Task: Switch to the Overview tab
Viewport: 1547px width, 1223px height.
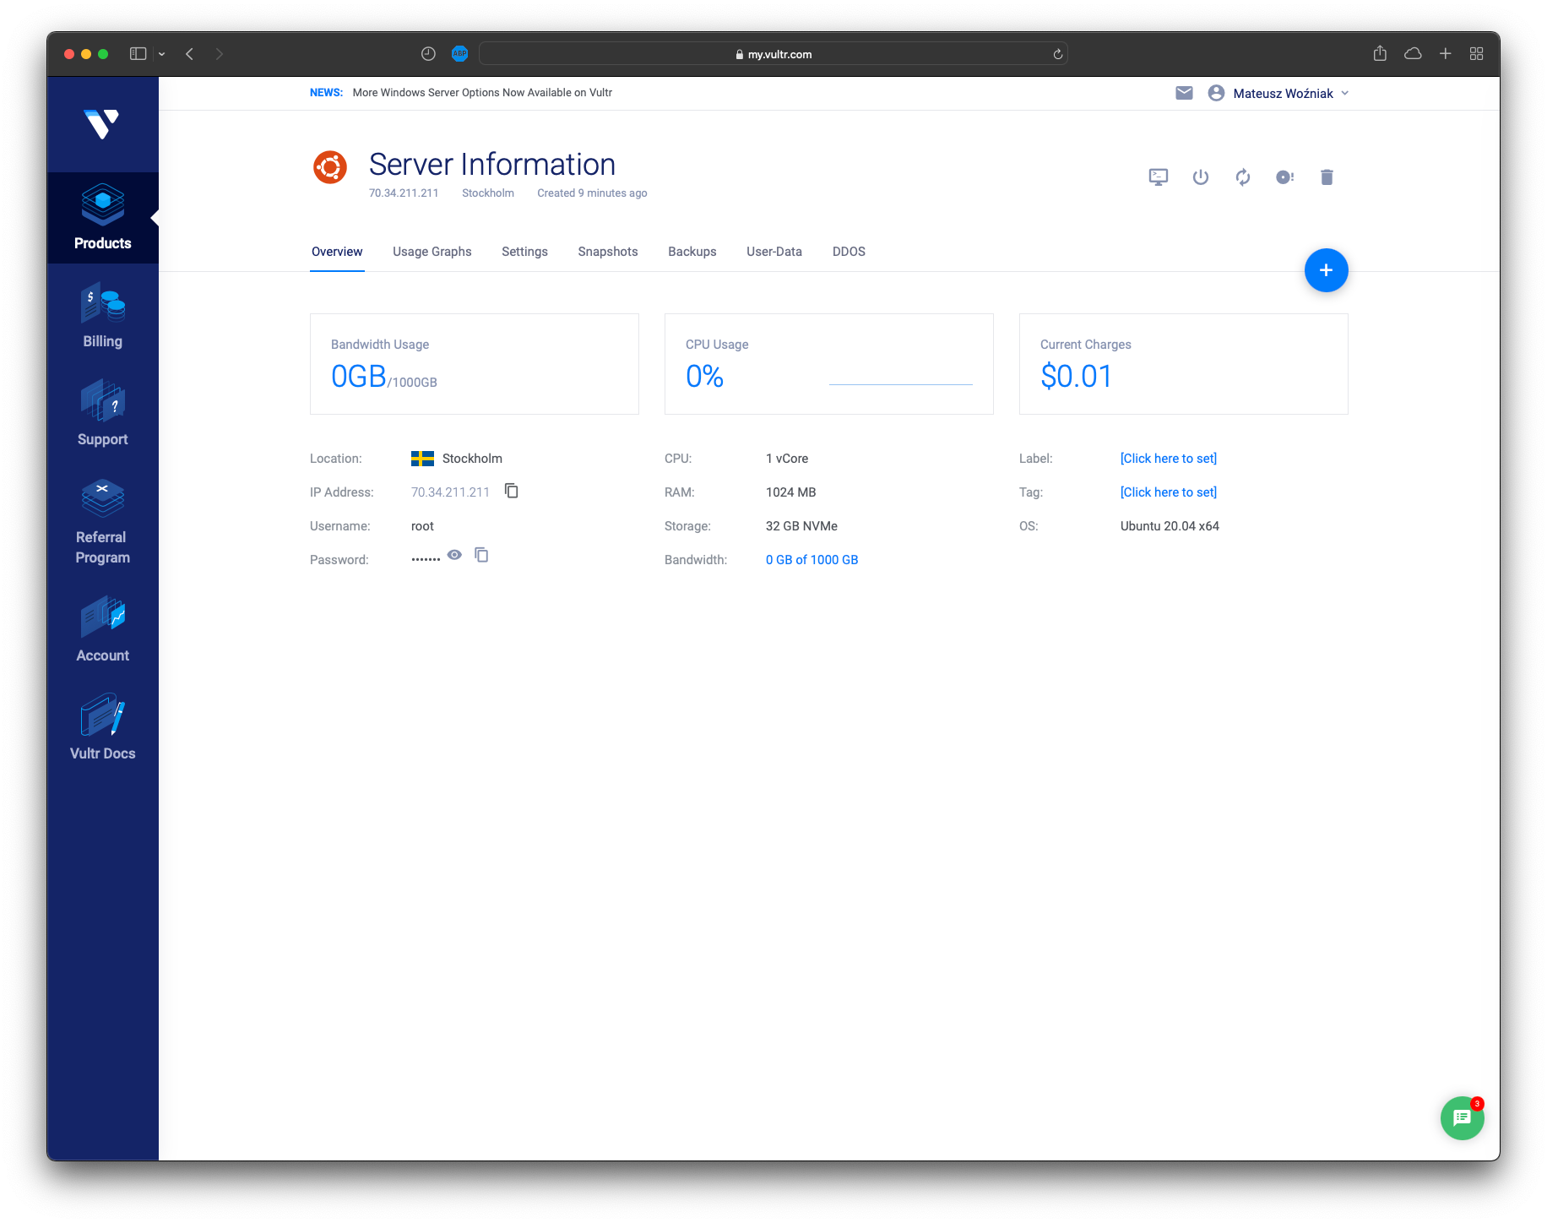Action: click(x=337, y=252)
